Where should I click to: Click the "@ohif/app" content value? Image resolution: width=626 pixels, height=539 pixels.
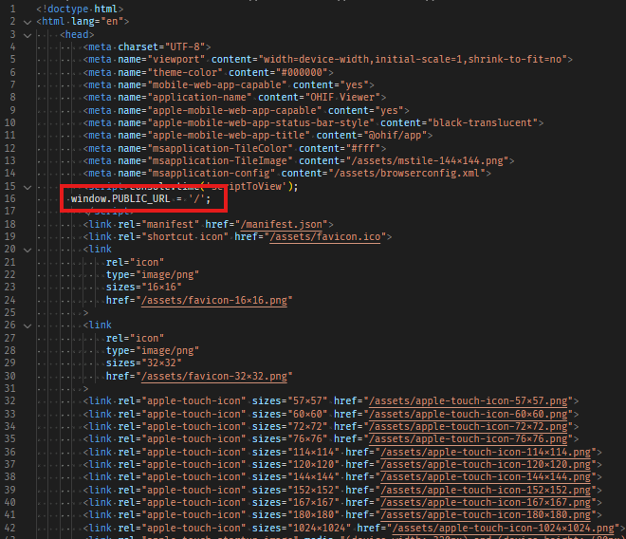[x=395, y=135]
